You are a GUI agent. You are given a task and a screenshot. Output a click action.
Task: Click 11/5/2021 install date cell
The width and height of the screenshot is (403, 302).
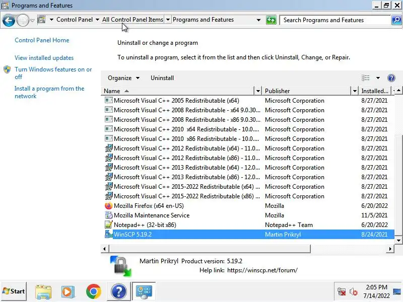(x=374, y=215)
